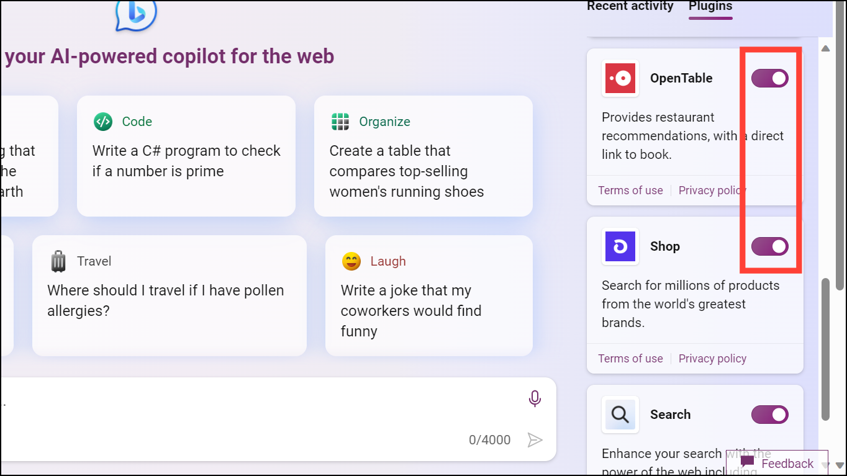Screen dimensions: 847x476
Task: Click the 0/4000 character counter
Action: 489,440
